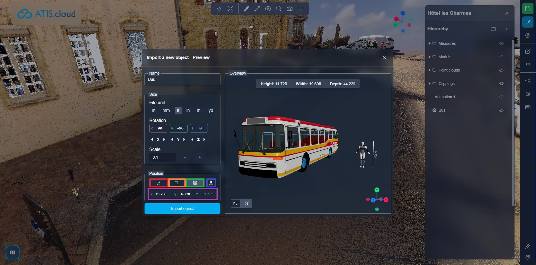This screenshot has height=265, width=536.
Task: Show the Clippings group
Action: (501, 84)
